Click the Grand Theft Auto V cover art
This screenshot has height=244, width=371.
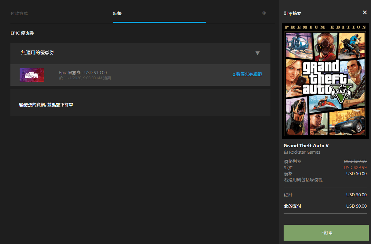[x=325, y=81]
